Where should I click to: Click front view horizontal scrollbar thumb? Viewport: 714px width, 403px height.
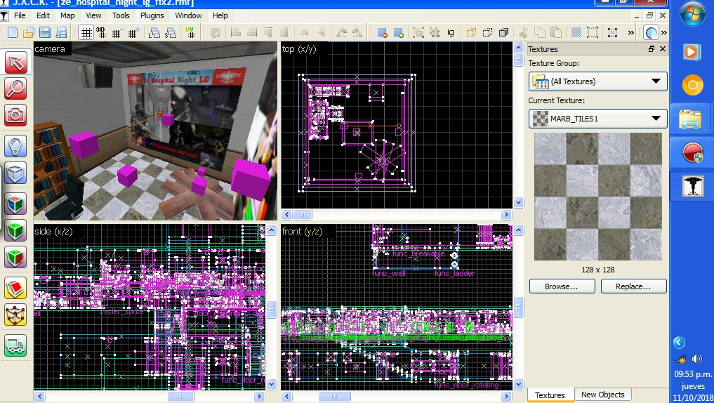coord(333,396)
